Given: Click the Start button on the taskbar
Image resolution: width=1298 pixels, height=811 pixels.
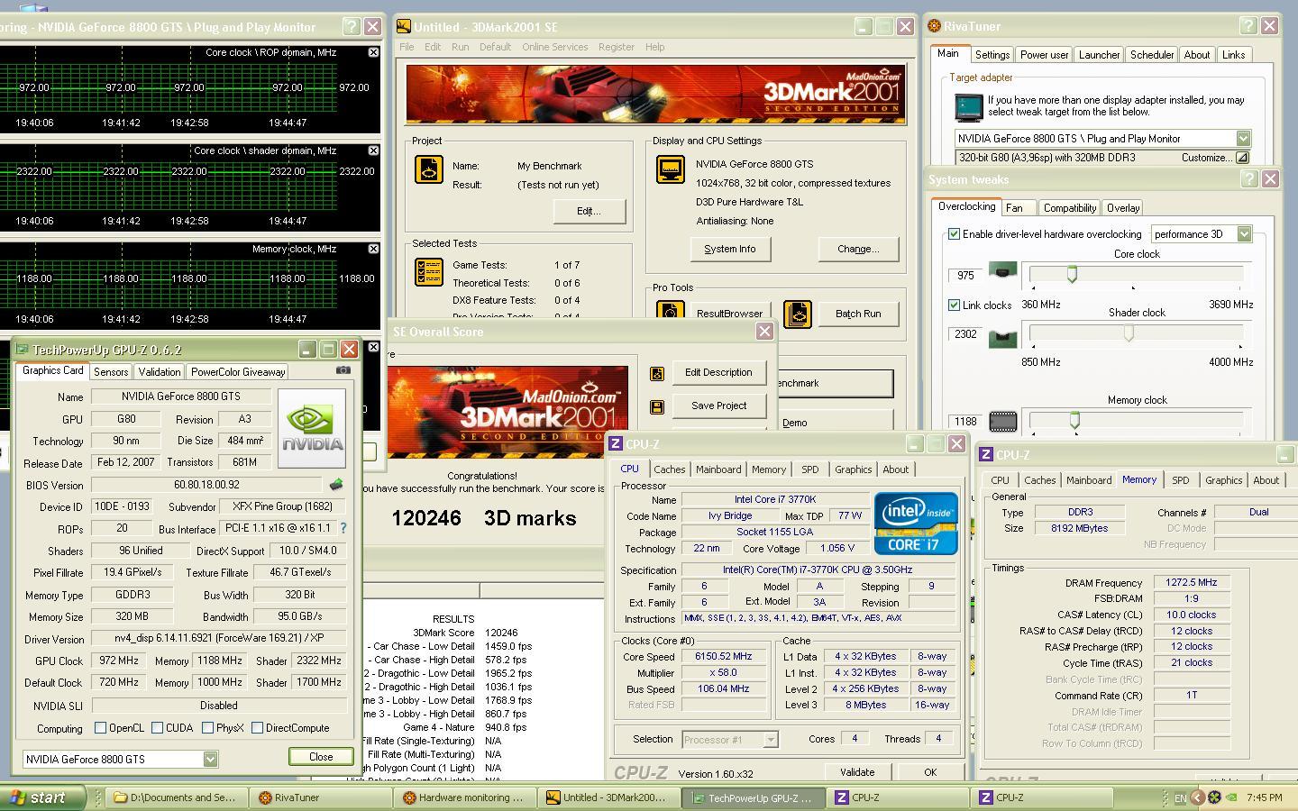Looking at the screenshot, I should coord(41,797).
